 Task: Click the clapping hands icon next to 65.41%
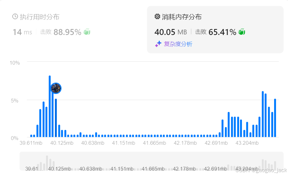click(x=242, y=32)
